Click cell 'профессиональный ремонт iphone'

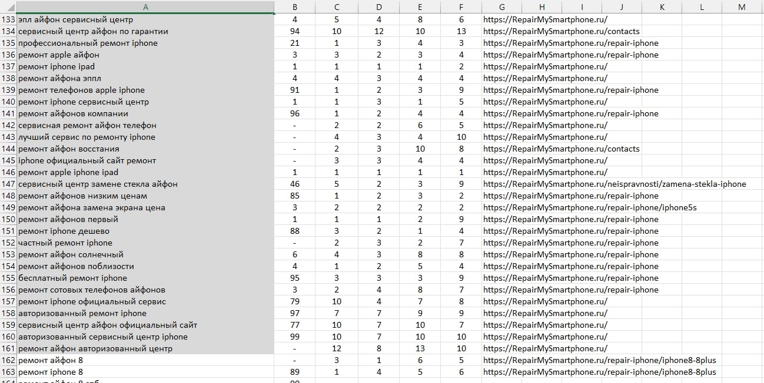tap(145, 43)
